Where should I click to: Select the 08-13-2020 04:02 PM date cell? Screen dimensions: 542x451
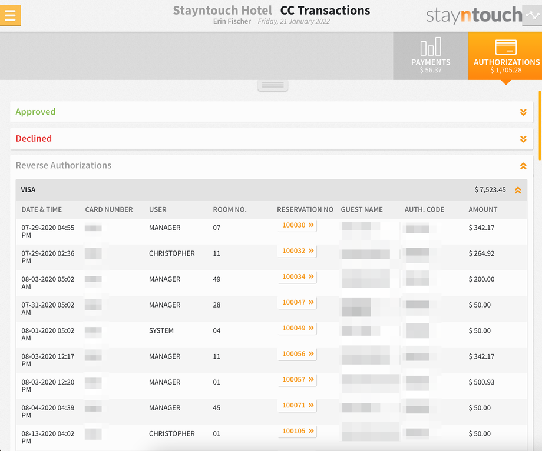(x=48, y=437)
